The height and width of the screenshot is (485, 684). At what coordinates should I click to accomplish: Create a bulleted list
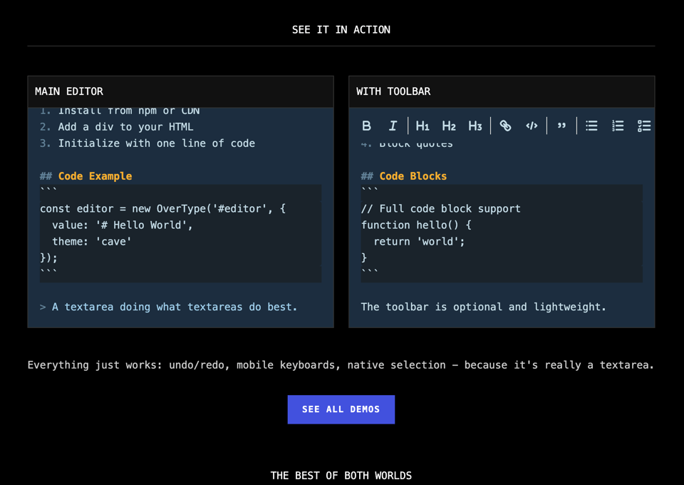(x=591, y=126)
